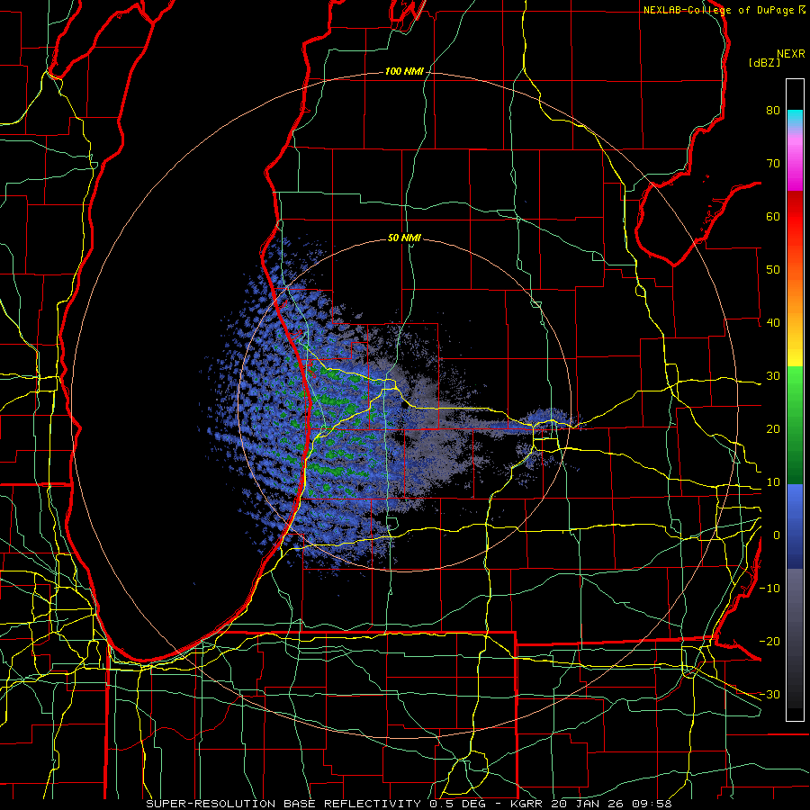Click the 50 value on dBZ scale

[x=773, y=270]
